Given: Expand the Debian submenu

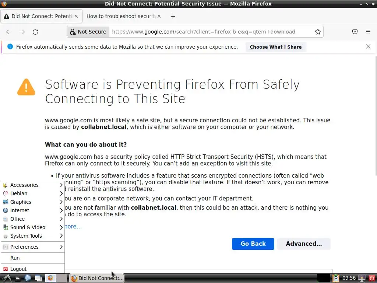Looking at the screenshot, I should click(33, 193).
